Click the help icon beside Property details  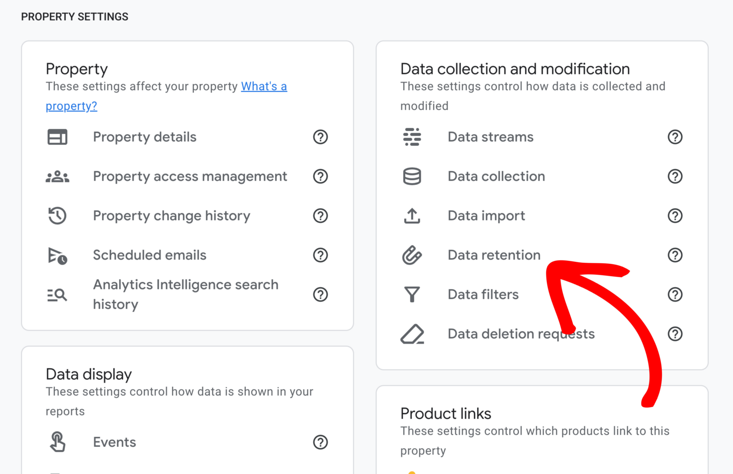coord(320,137)
